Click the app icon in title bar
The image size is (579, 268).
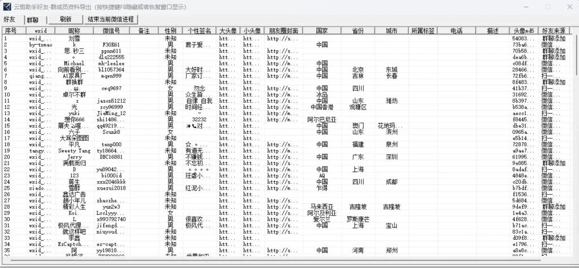click(x=7, y=7)
